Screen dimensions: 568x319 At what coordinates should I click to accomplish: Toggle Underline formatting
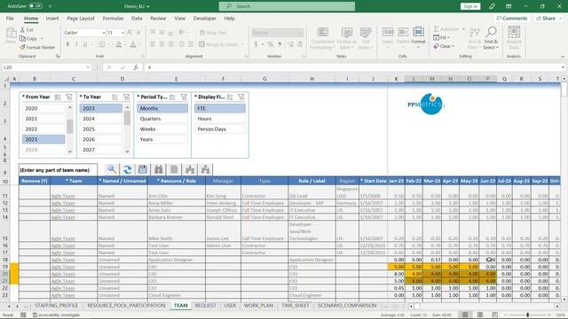(x=85, y=44)
